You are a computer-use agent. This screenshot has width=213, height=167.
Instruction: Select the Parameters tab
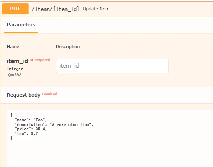21,25
